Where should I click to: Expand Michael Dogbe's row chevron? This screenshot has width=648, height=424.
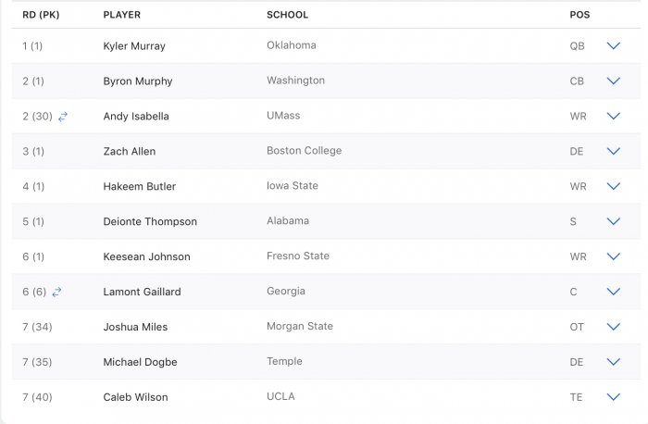coord(613,362)
